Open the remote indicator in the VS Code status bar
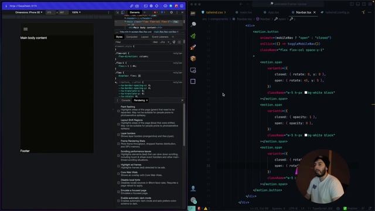 pyautogui.click(x=192, y=209)
